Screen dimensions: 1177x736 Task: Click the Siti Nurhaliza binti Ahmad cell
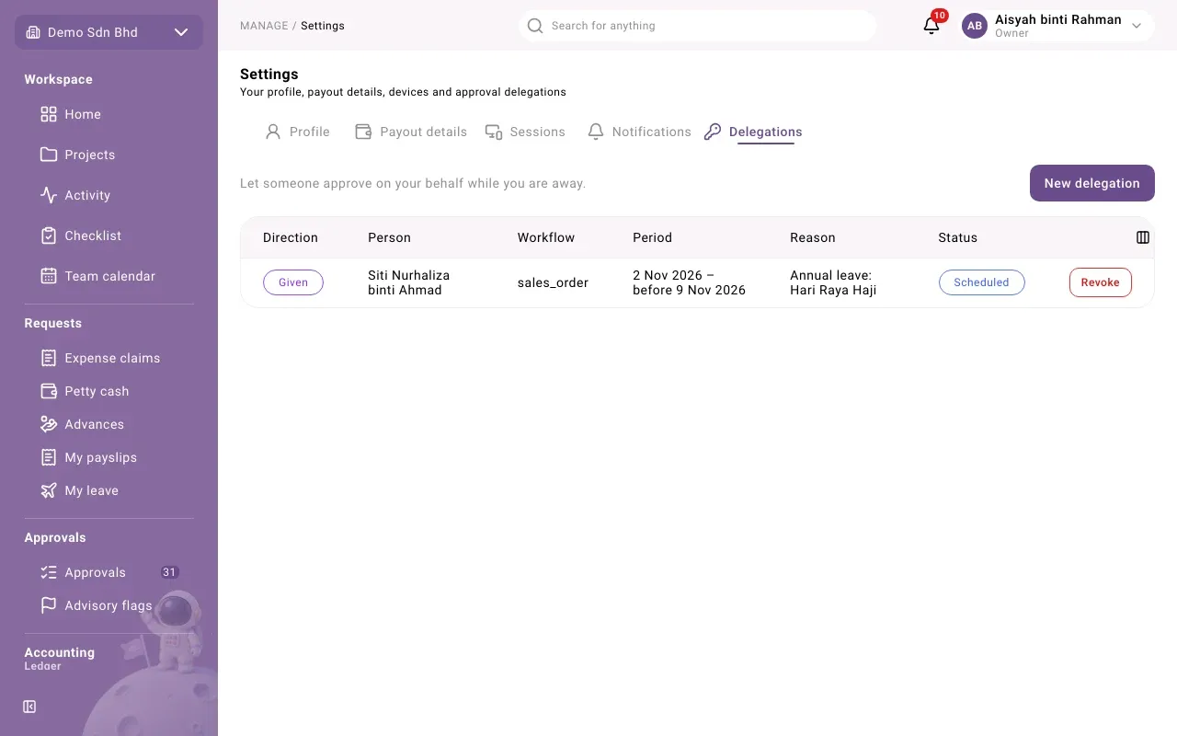pyautogui.click(x=409, y=282)
